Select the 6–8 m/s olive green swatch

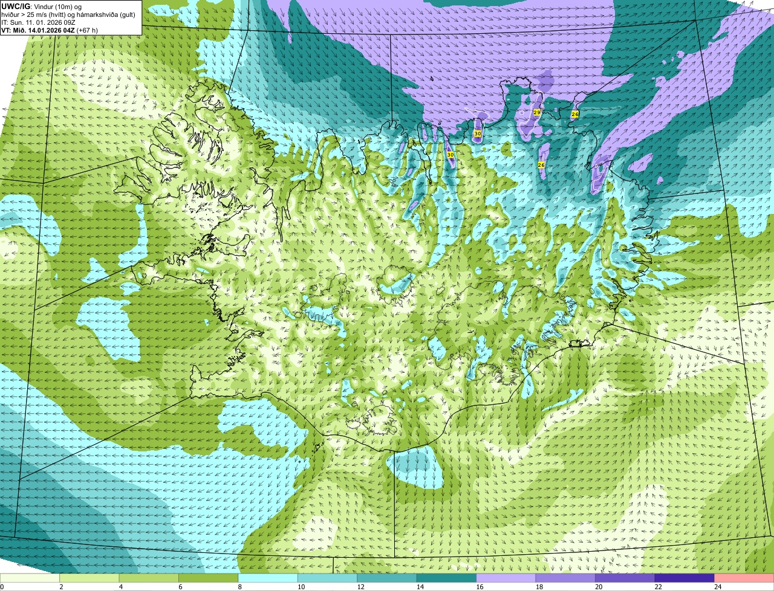tap(209, 578)
